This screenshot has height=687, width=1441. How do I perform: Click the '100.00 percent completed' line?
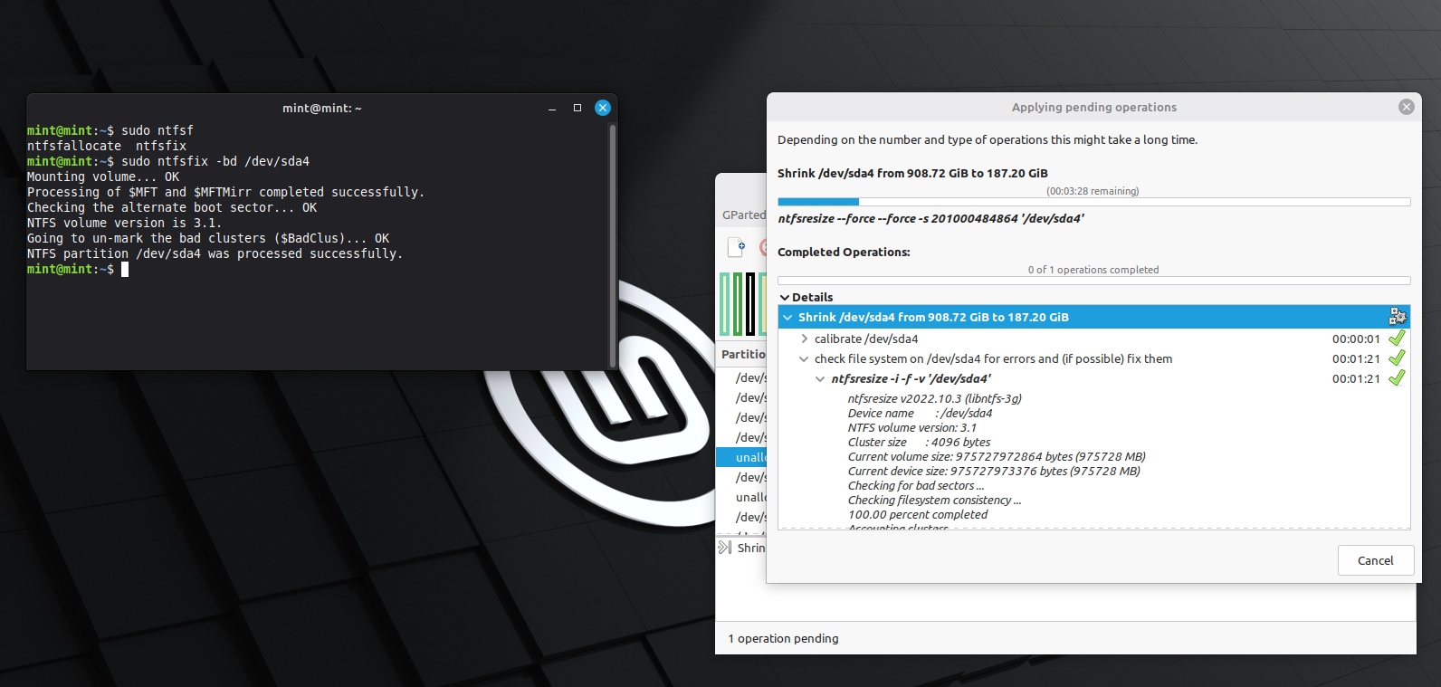(918, 514)
